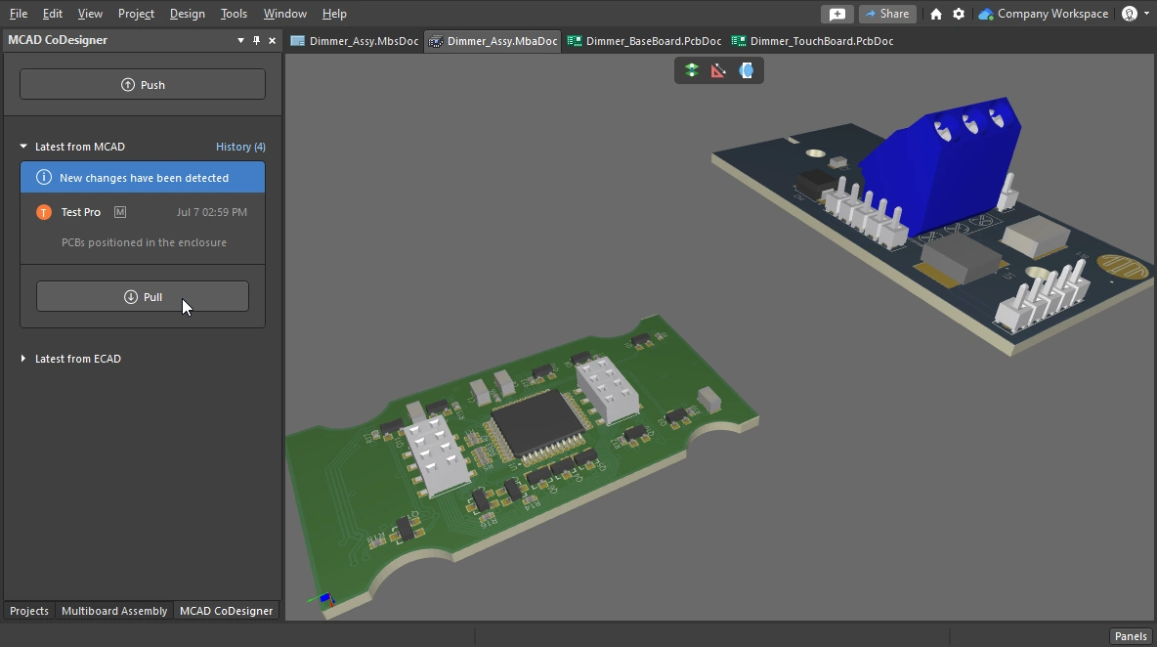This screenshot has width=1157, height=647.
Task: Collapse the Latest from MCAD section
Action: tap(24, 147)
